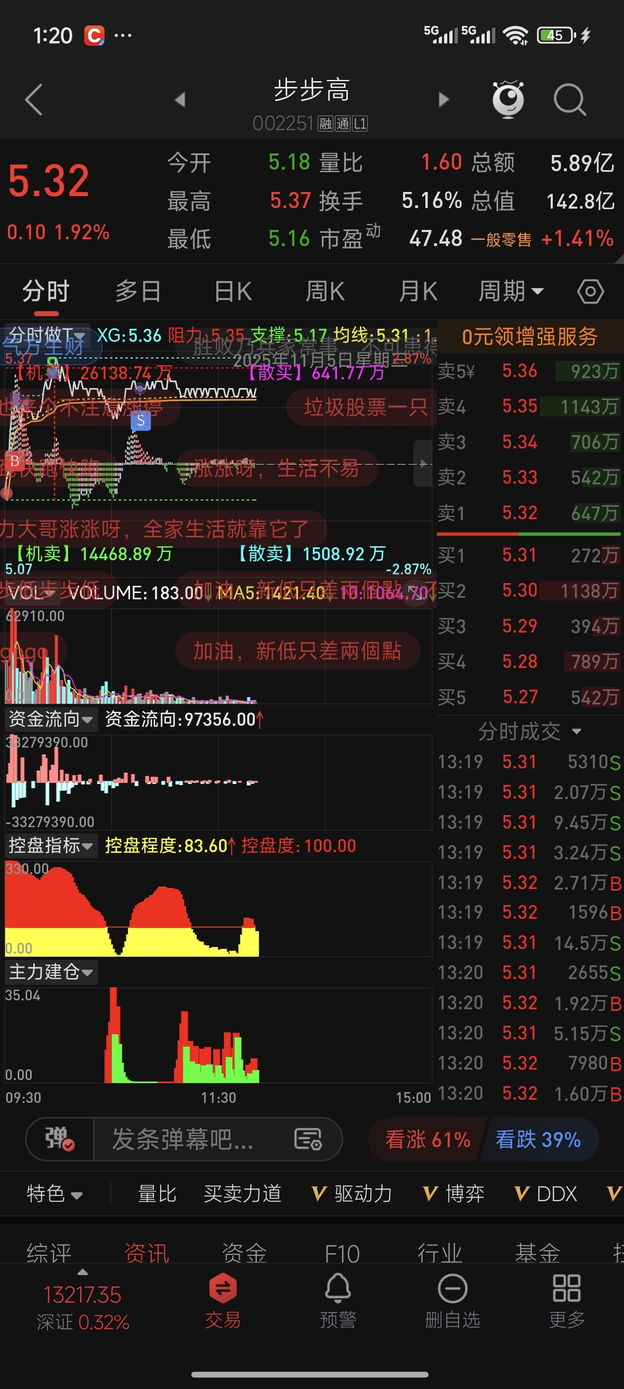The image size is (624, 1389).
Task: Open the 综评 section tab
Action: [48, 1253]
